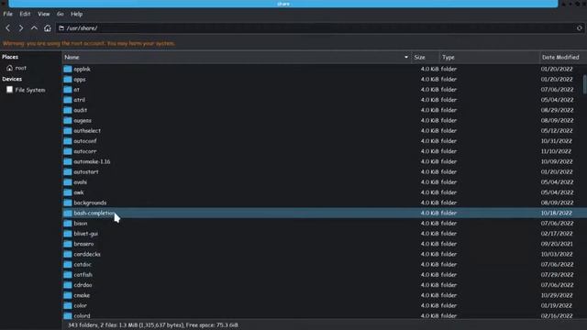This screenshot has height=330, width=587.
Task: Go forward to the next folder
Action: coord(21,28)
